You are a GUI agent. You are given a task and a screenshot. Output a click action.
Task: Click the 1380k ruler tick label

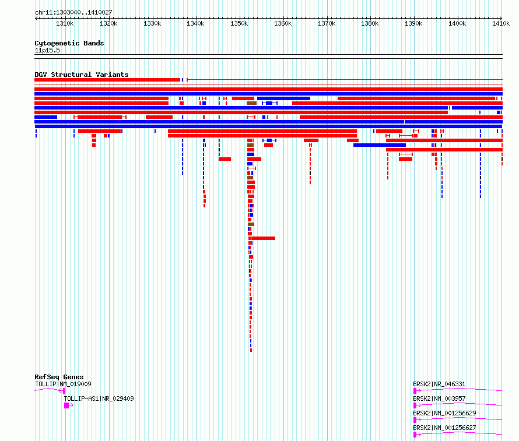[370, 23]
